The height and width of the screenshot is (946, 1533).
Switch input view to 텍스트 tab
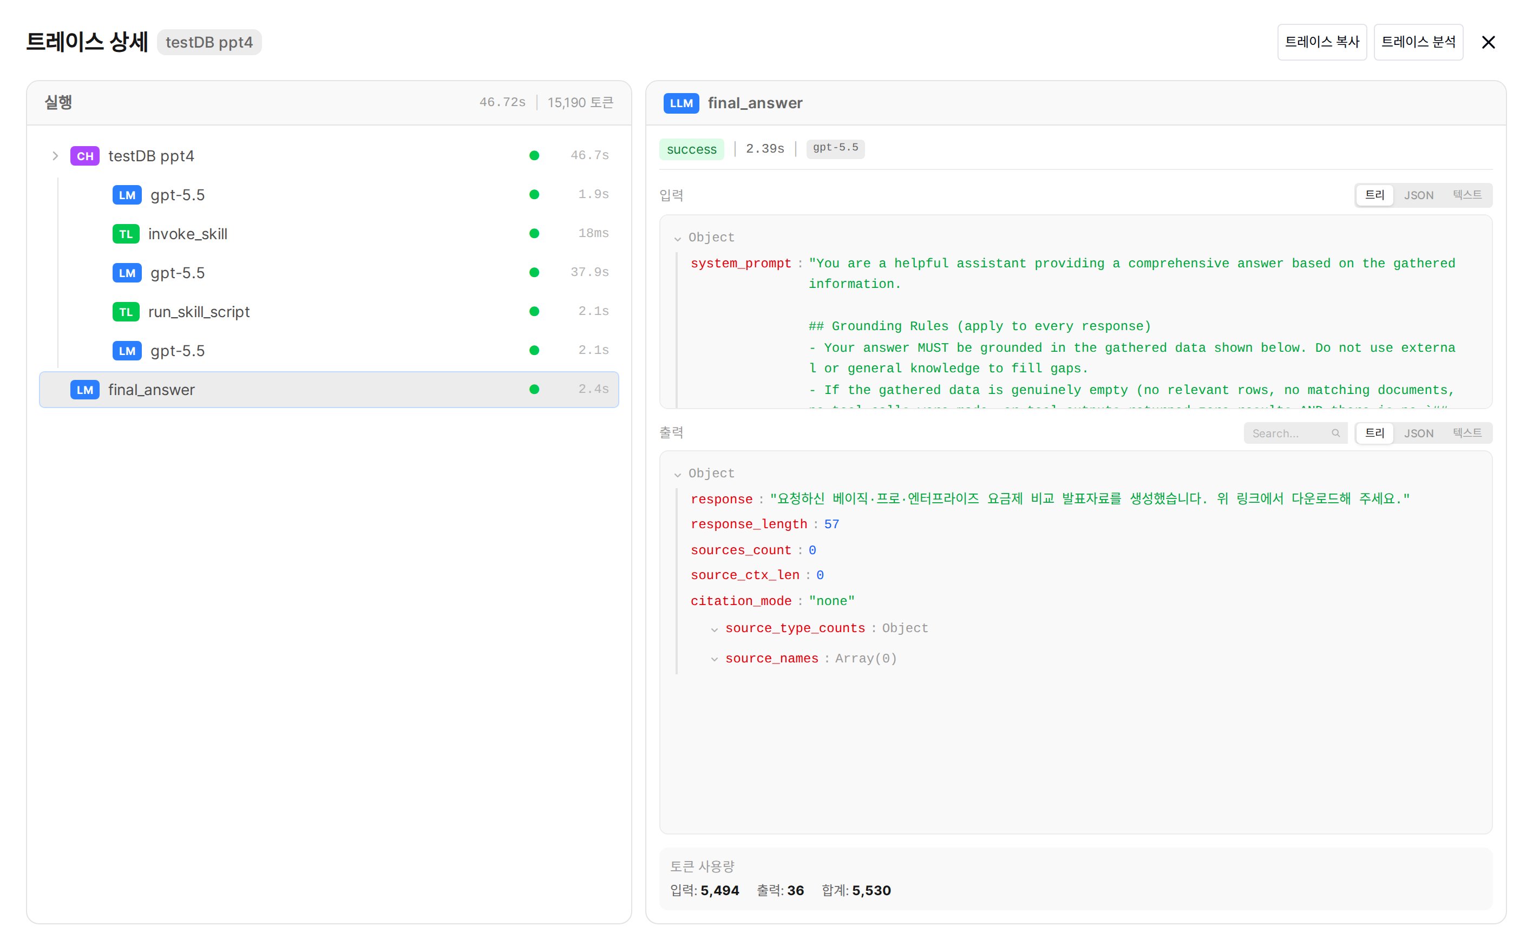coord(1466,195)
